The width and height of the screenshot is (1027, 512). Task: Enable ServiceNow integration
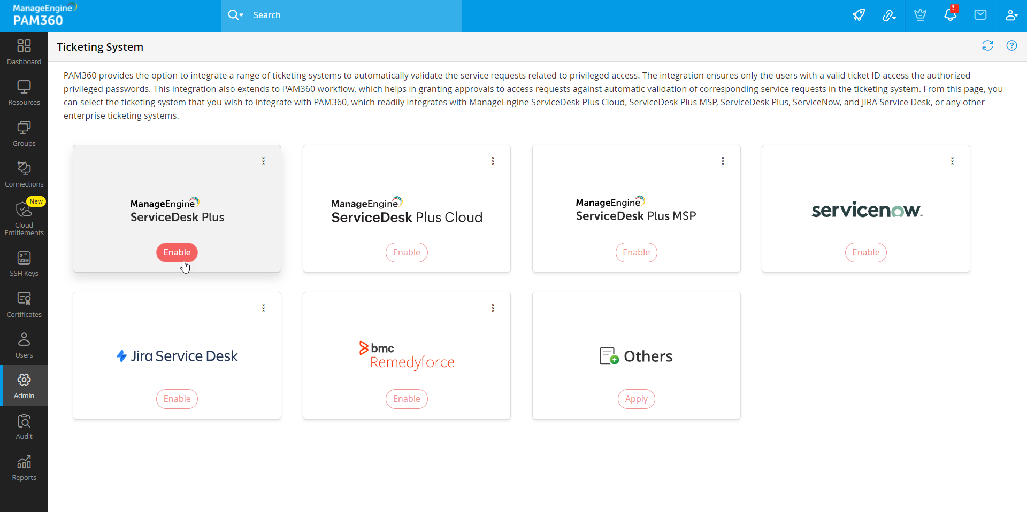[x=865, y=252]
